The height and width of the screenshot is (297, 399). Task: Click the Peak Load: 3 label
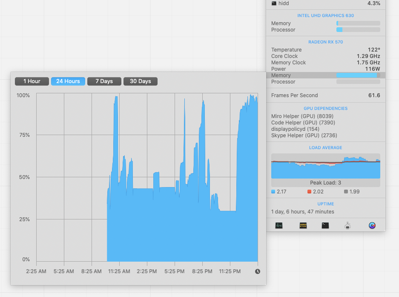325,183
